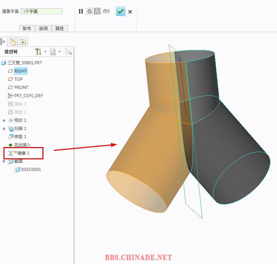Click the no-preview icon in dashboard

coord(90,11)
